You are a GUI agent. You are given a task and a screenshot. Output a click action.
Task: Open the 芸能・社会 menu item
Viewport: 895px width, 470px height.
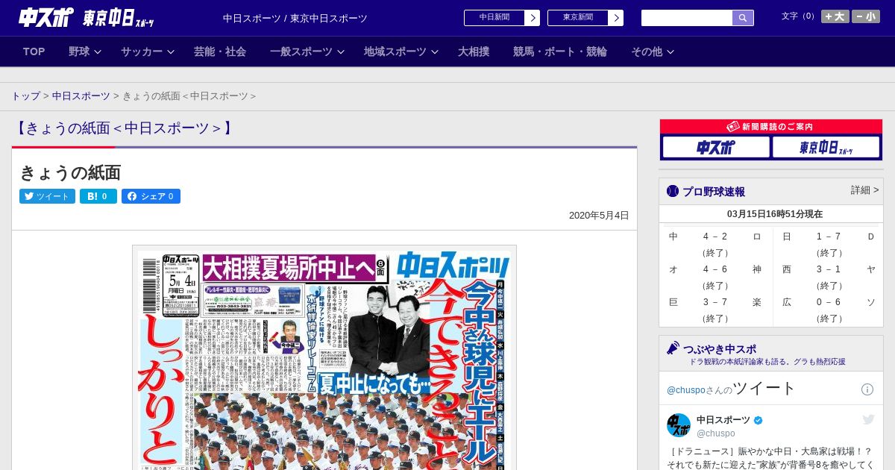[x=220, y=51]
